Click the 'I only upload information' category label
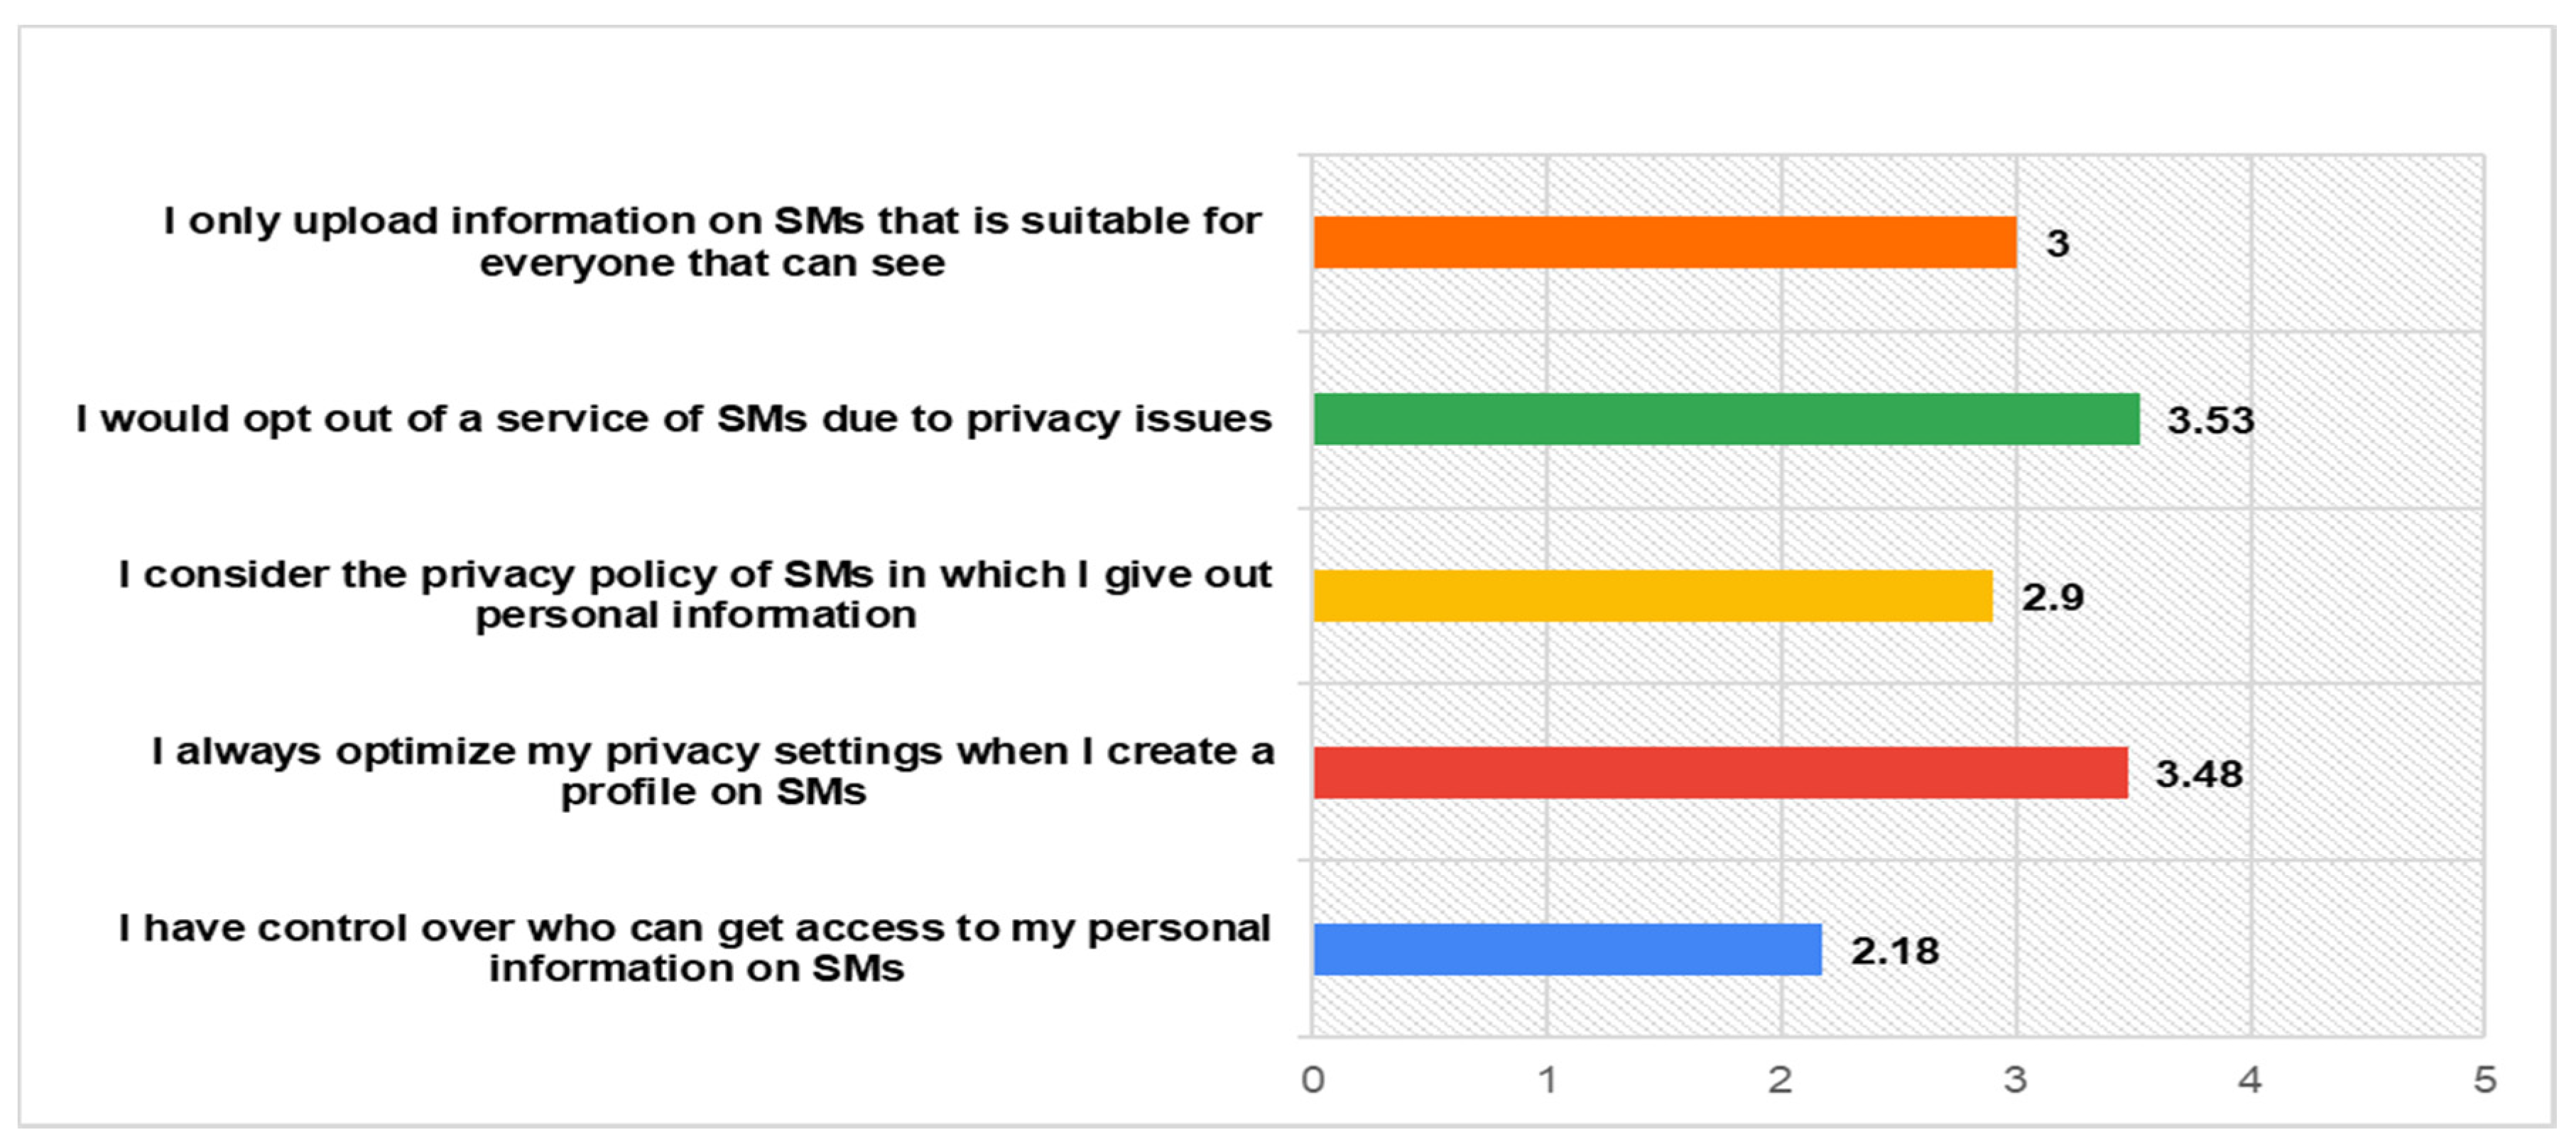Image resolution: width=2576 pixels, height=1142 pixels. pyautogui.click(x=712, y=242)
